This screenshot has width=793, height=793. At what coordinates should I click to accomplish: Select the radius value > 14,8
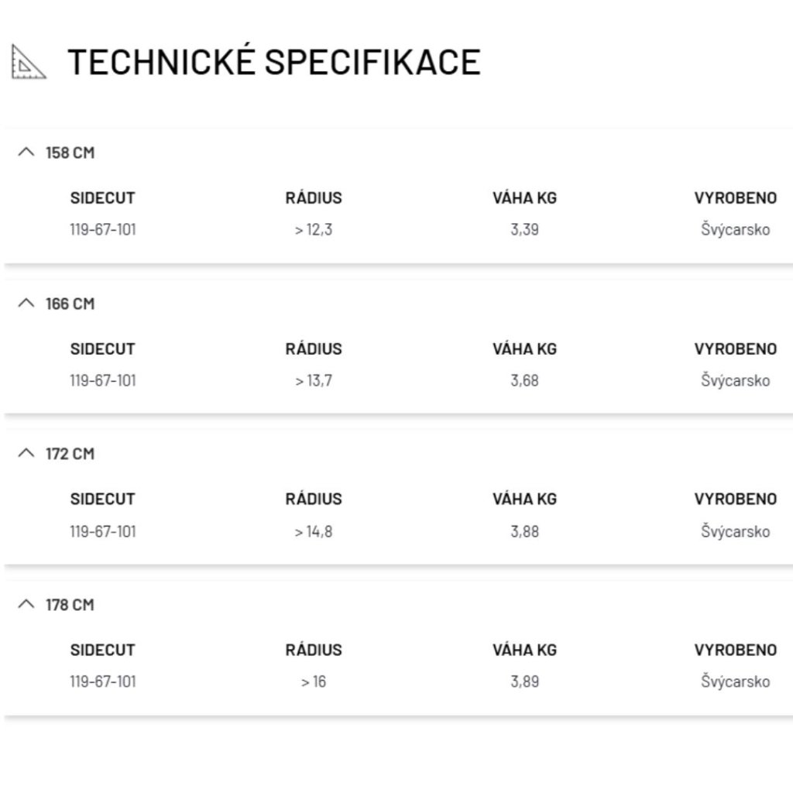[x=314, y=532]
